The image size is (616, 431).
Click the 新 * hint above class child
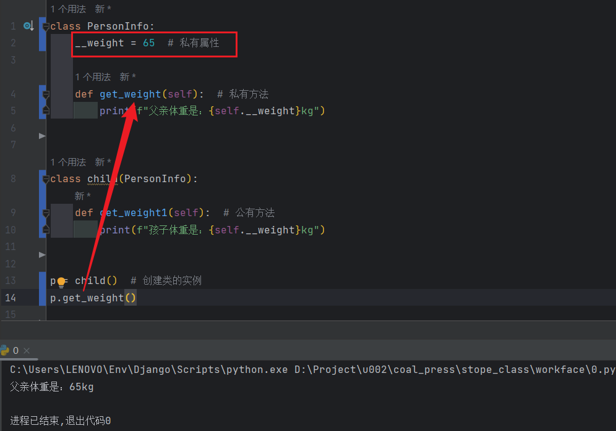pos(103,162)
